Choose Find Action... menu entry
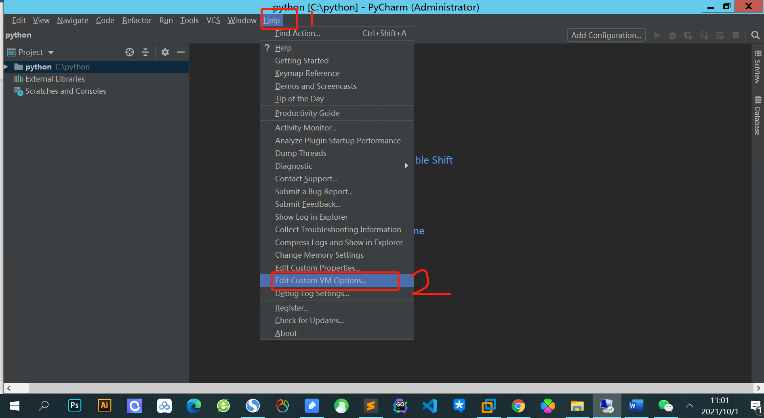Screen dimensions: 764x418 (337, 34)
